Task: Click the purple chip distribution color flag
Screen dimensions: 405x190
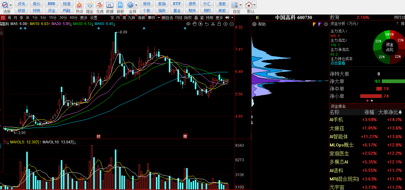Action: (320, 24)
